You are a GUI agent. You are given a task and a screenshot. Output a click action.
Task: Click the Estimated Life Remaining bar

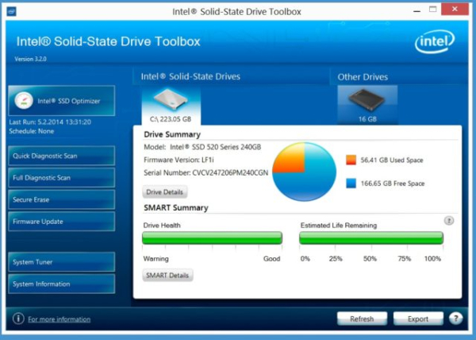point(371,238)
